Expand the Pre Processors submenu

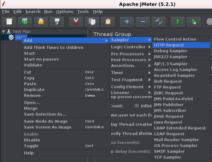click(131, 54)
